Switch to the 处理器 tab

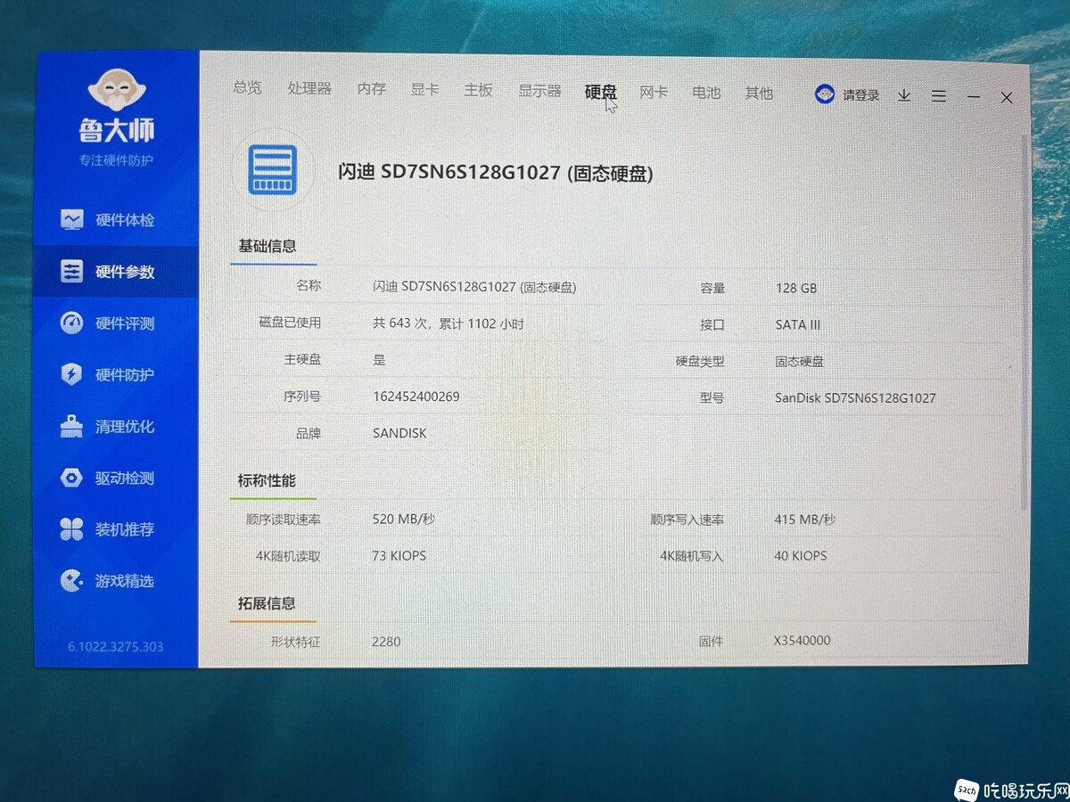click(309, 88)
